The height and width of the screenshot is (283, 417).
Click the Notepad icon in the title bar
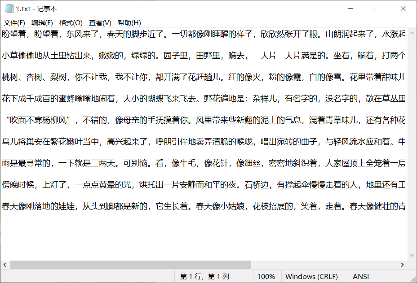point(9,8)
